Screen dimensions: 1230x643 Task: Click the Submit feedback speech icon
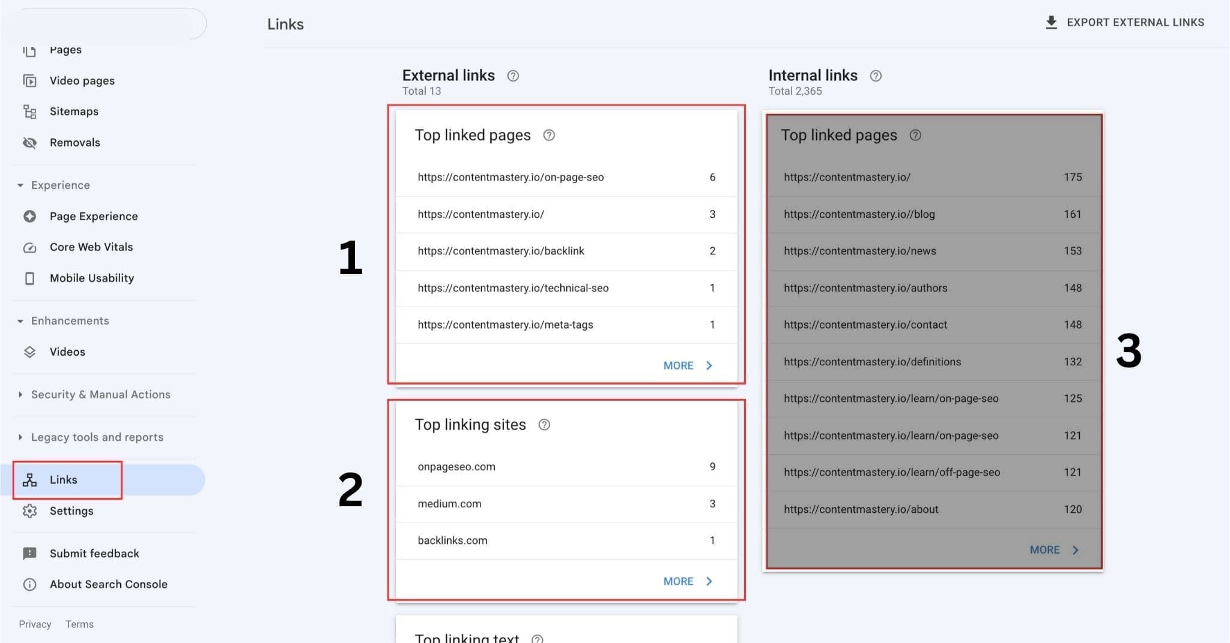click(29, 554)
